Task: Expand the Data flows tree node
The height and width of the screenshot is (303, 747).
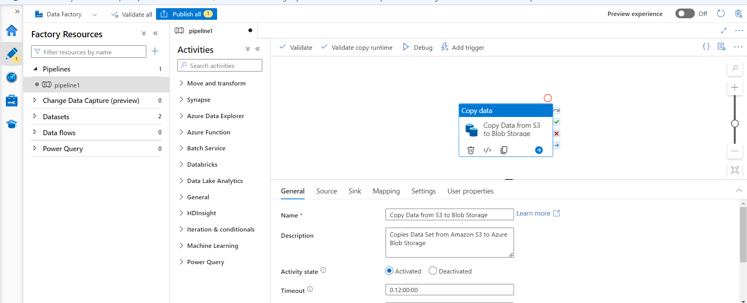Action: pos(35,132)
